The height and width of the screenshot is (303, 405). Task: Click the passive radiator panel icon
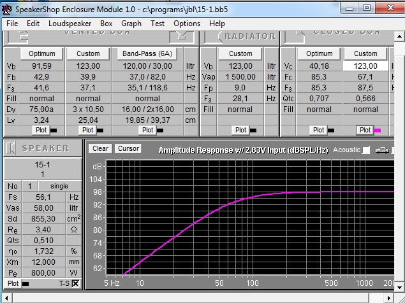pyautogui.click(x=213, y=38)
